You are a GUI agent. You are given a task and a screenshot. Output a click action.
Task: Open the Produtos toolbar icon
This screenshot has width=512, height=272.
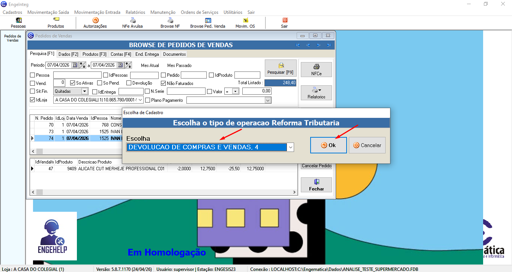pyautogui.click(x=56, y=22)
